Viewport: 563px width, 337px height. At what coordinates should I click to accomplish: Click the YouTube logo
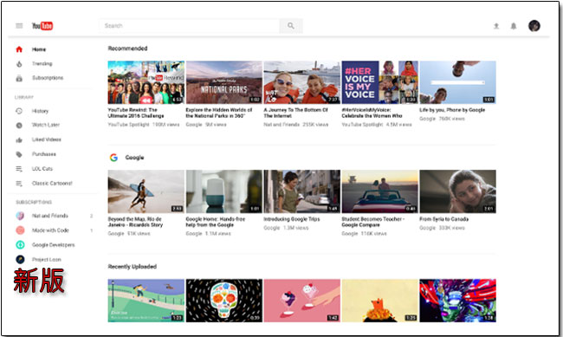click(x=42, y=26)
